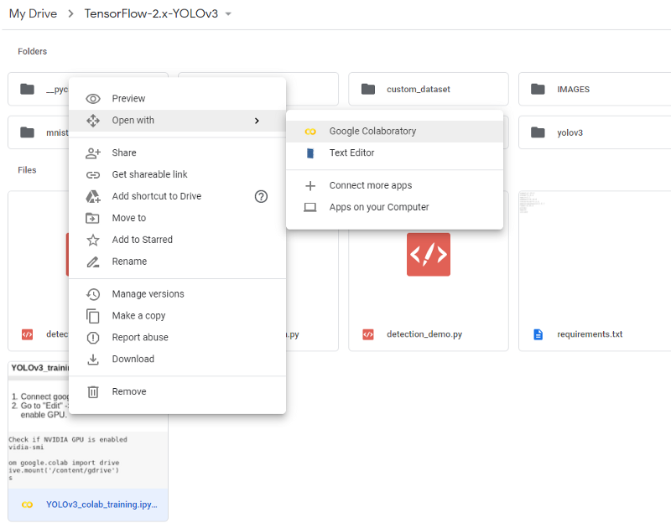Click the Rename pencil icon
This screenshot has width=671, height=523.
[93, 261]
